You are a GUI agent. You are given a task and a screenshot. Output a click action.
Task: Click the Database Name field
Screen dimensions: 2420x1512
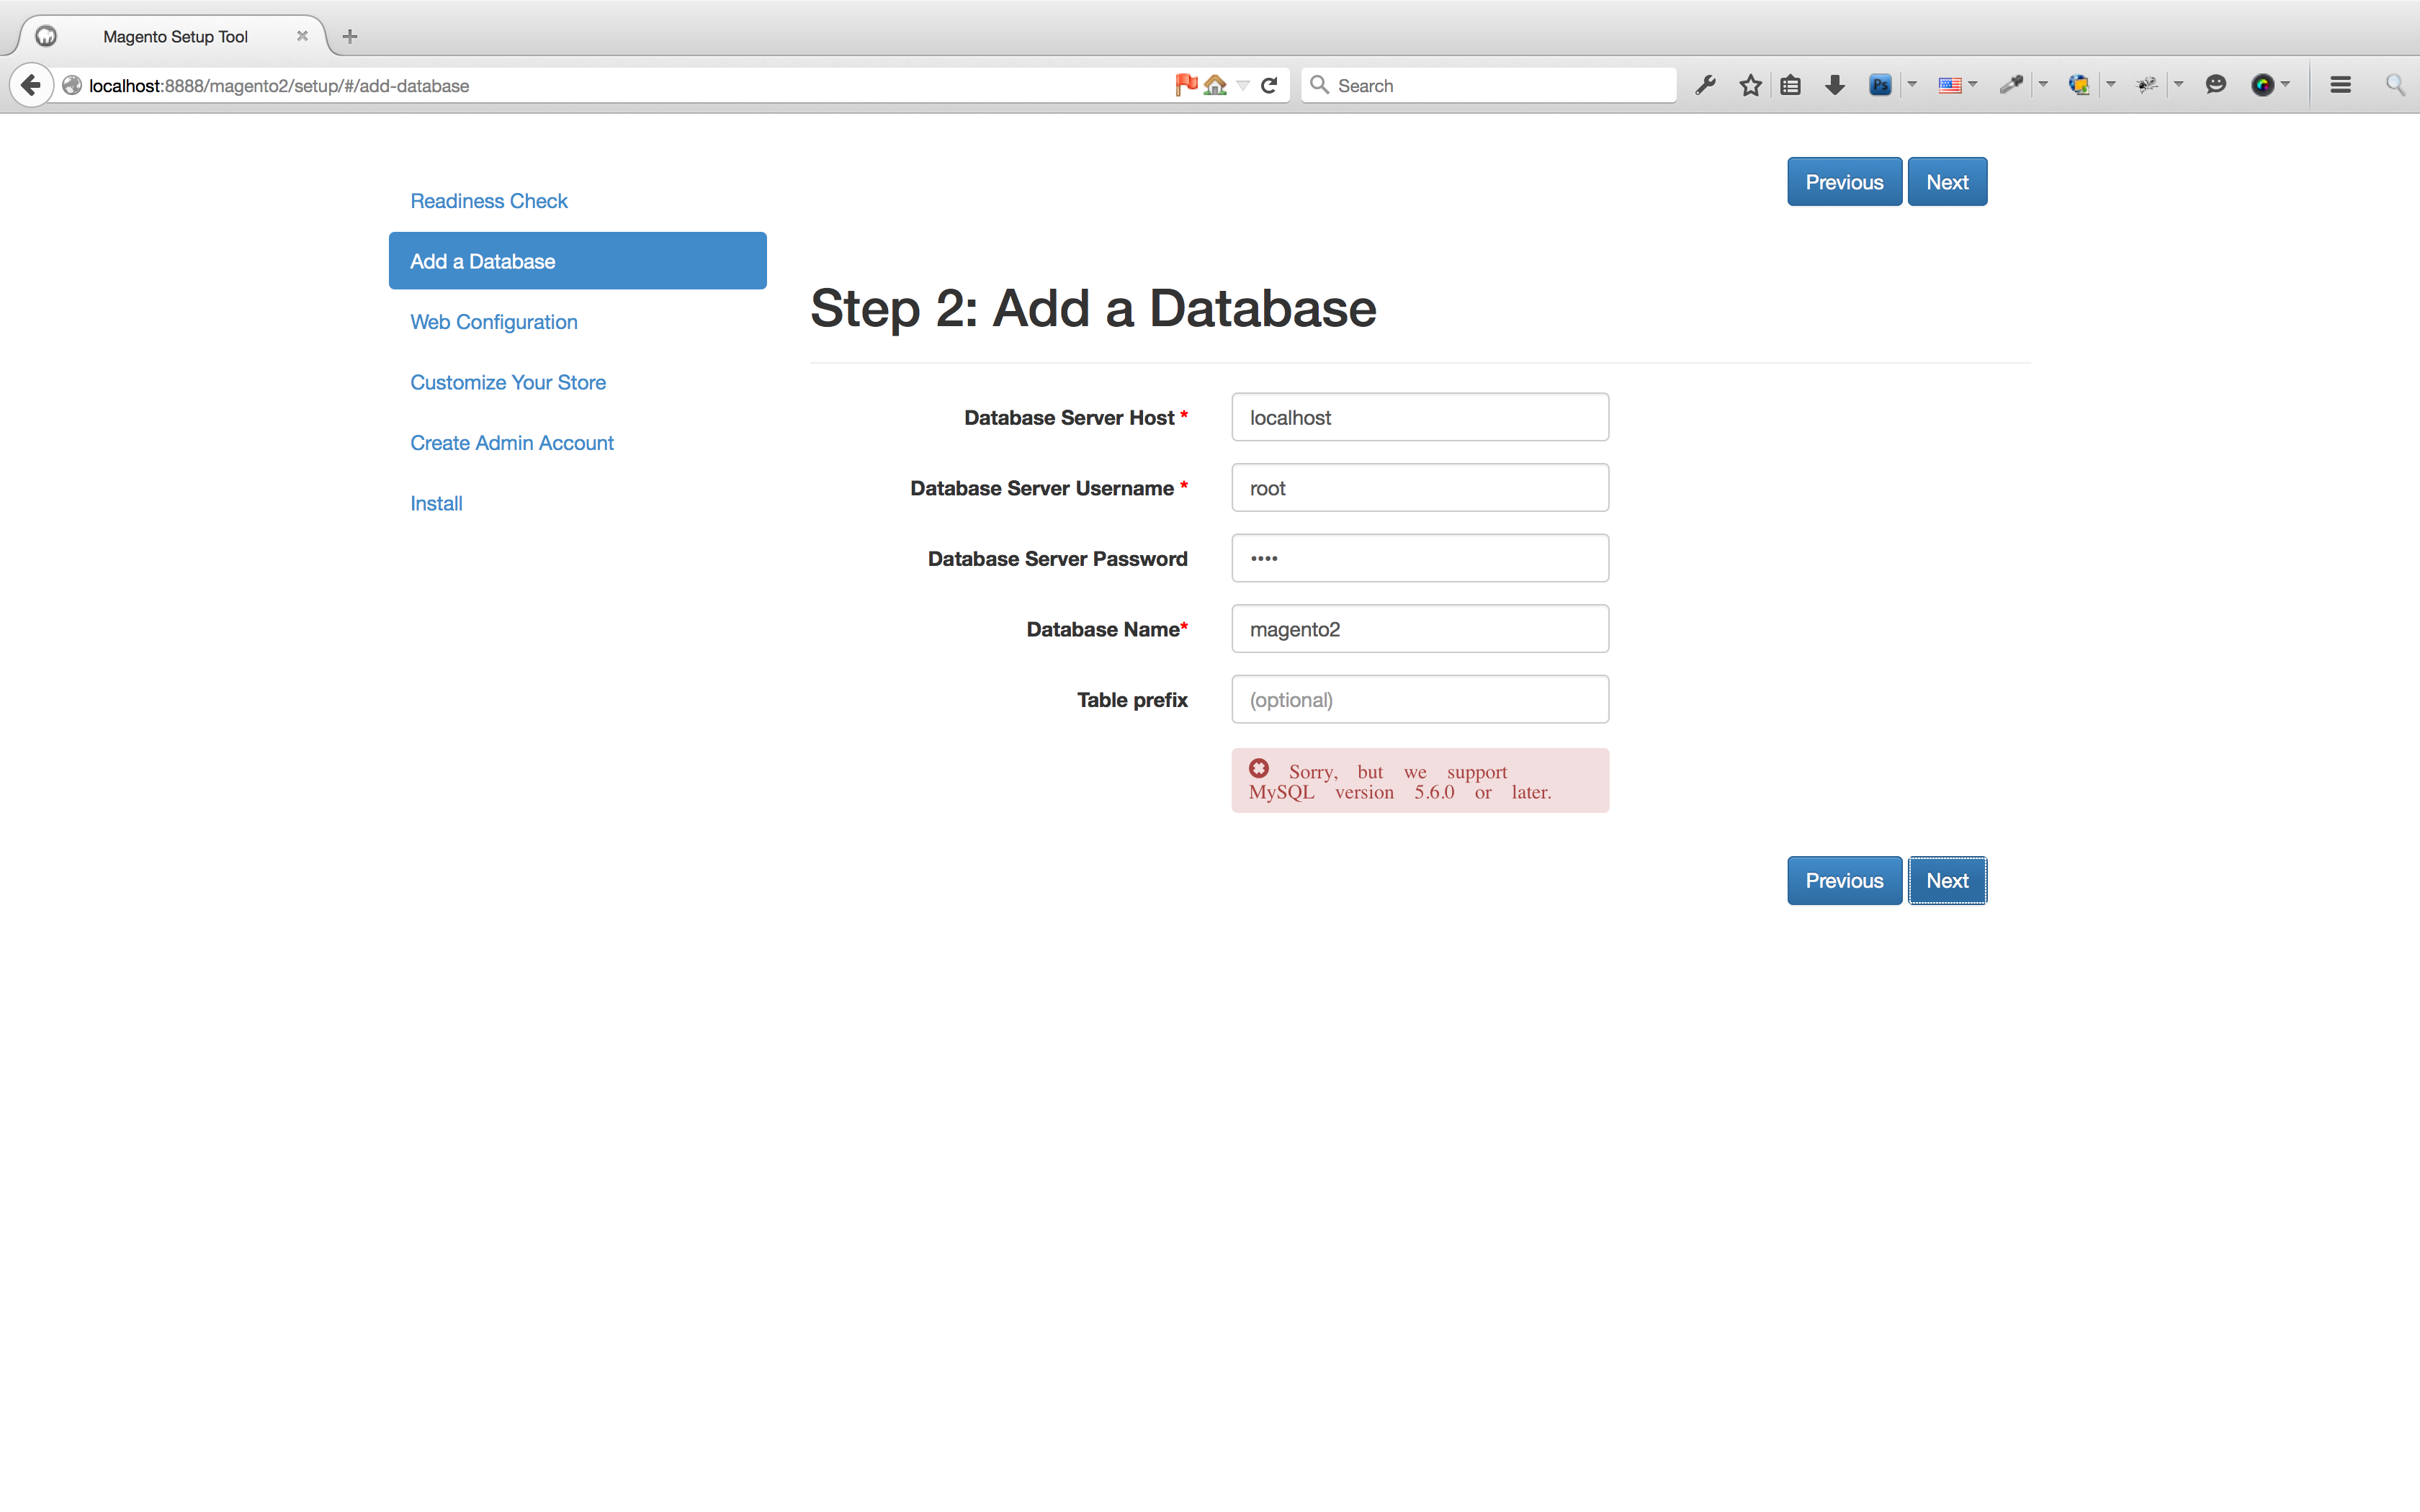pos(1419,629)
